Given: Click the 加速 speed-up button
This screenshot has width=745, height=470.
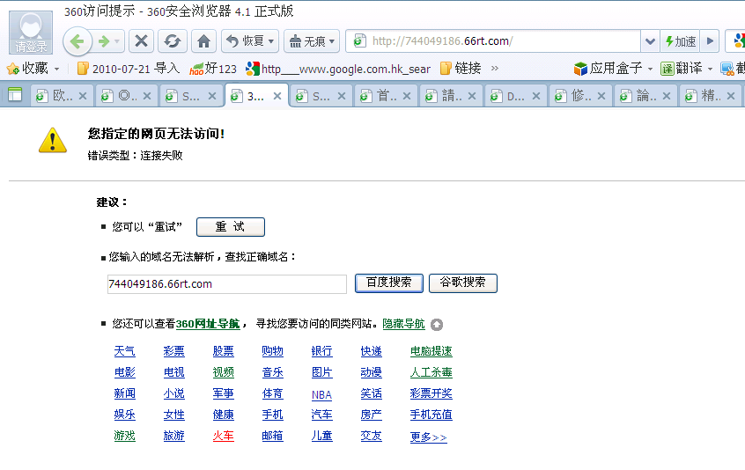Looking at the screenshot, I should coord(680,41).
